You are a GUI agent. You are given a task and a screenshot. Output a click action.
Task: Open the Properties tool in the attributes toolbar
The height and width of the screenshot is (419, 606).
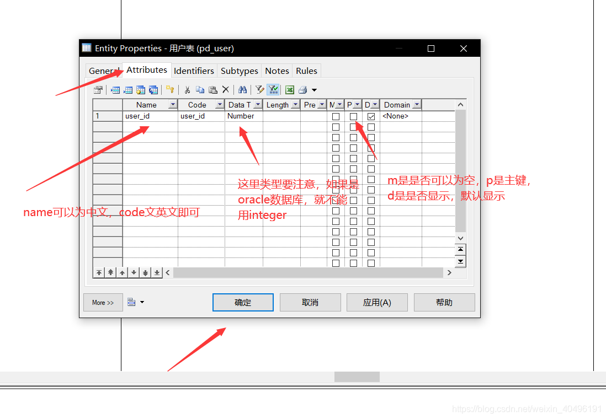coord(98,90)
